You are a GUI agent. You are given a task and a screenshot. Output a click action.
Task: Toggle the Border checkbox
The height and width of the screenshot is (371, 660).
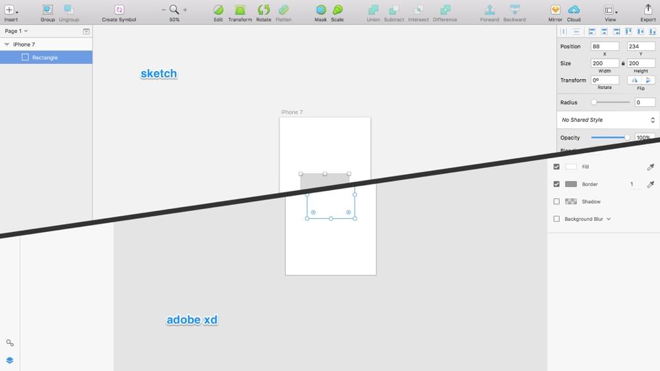pyautogui.click(x=556, y=184)
